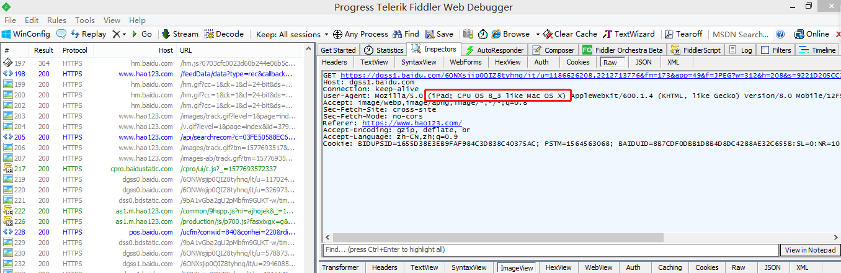Sort sessions by Host column header
This screenshot has width=841, height=273.
tap(166, 50)
